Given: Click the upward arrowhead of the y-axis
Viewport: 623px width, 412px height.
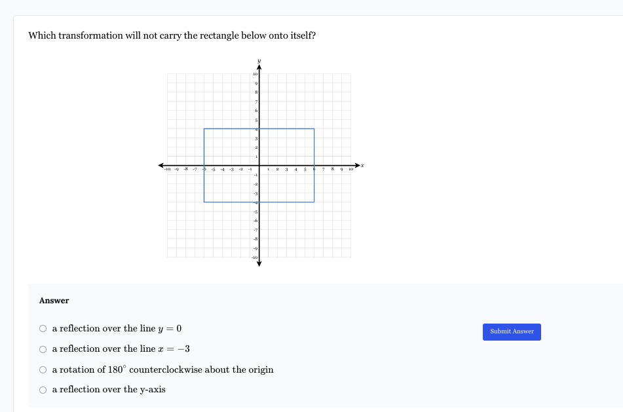Looking at the screenshot, I should pos(259,67).
